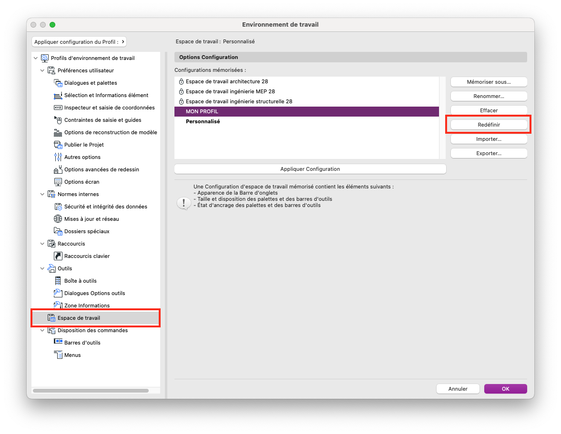561x434 pixels.
Task: Click the Sécurité et intégrité des données icon
Action: tap(58, 207)
